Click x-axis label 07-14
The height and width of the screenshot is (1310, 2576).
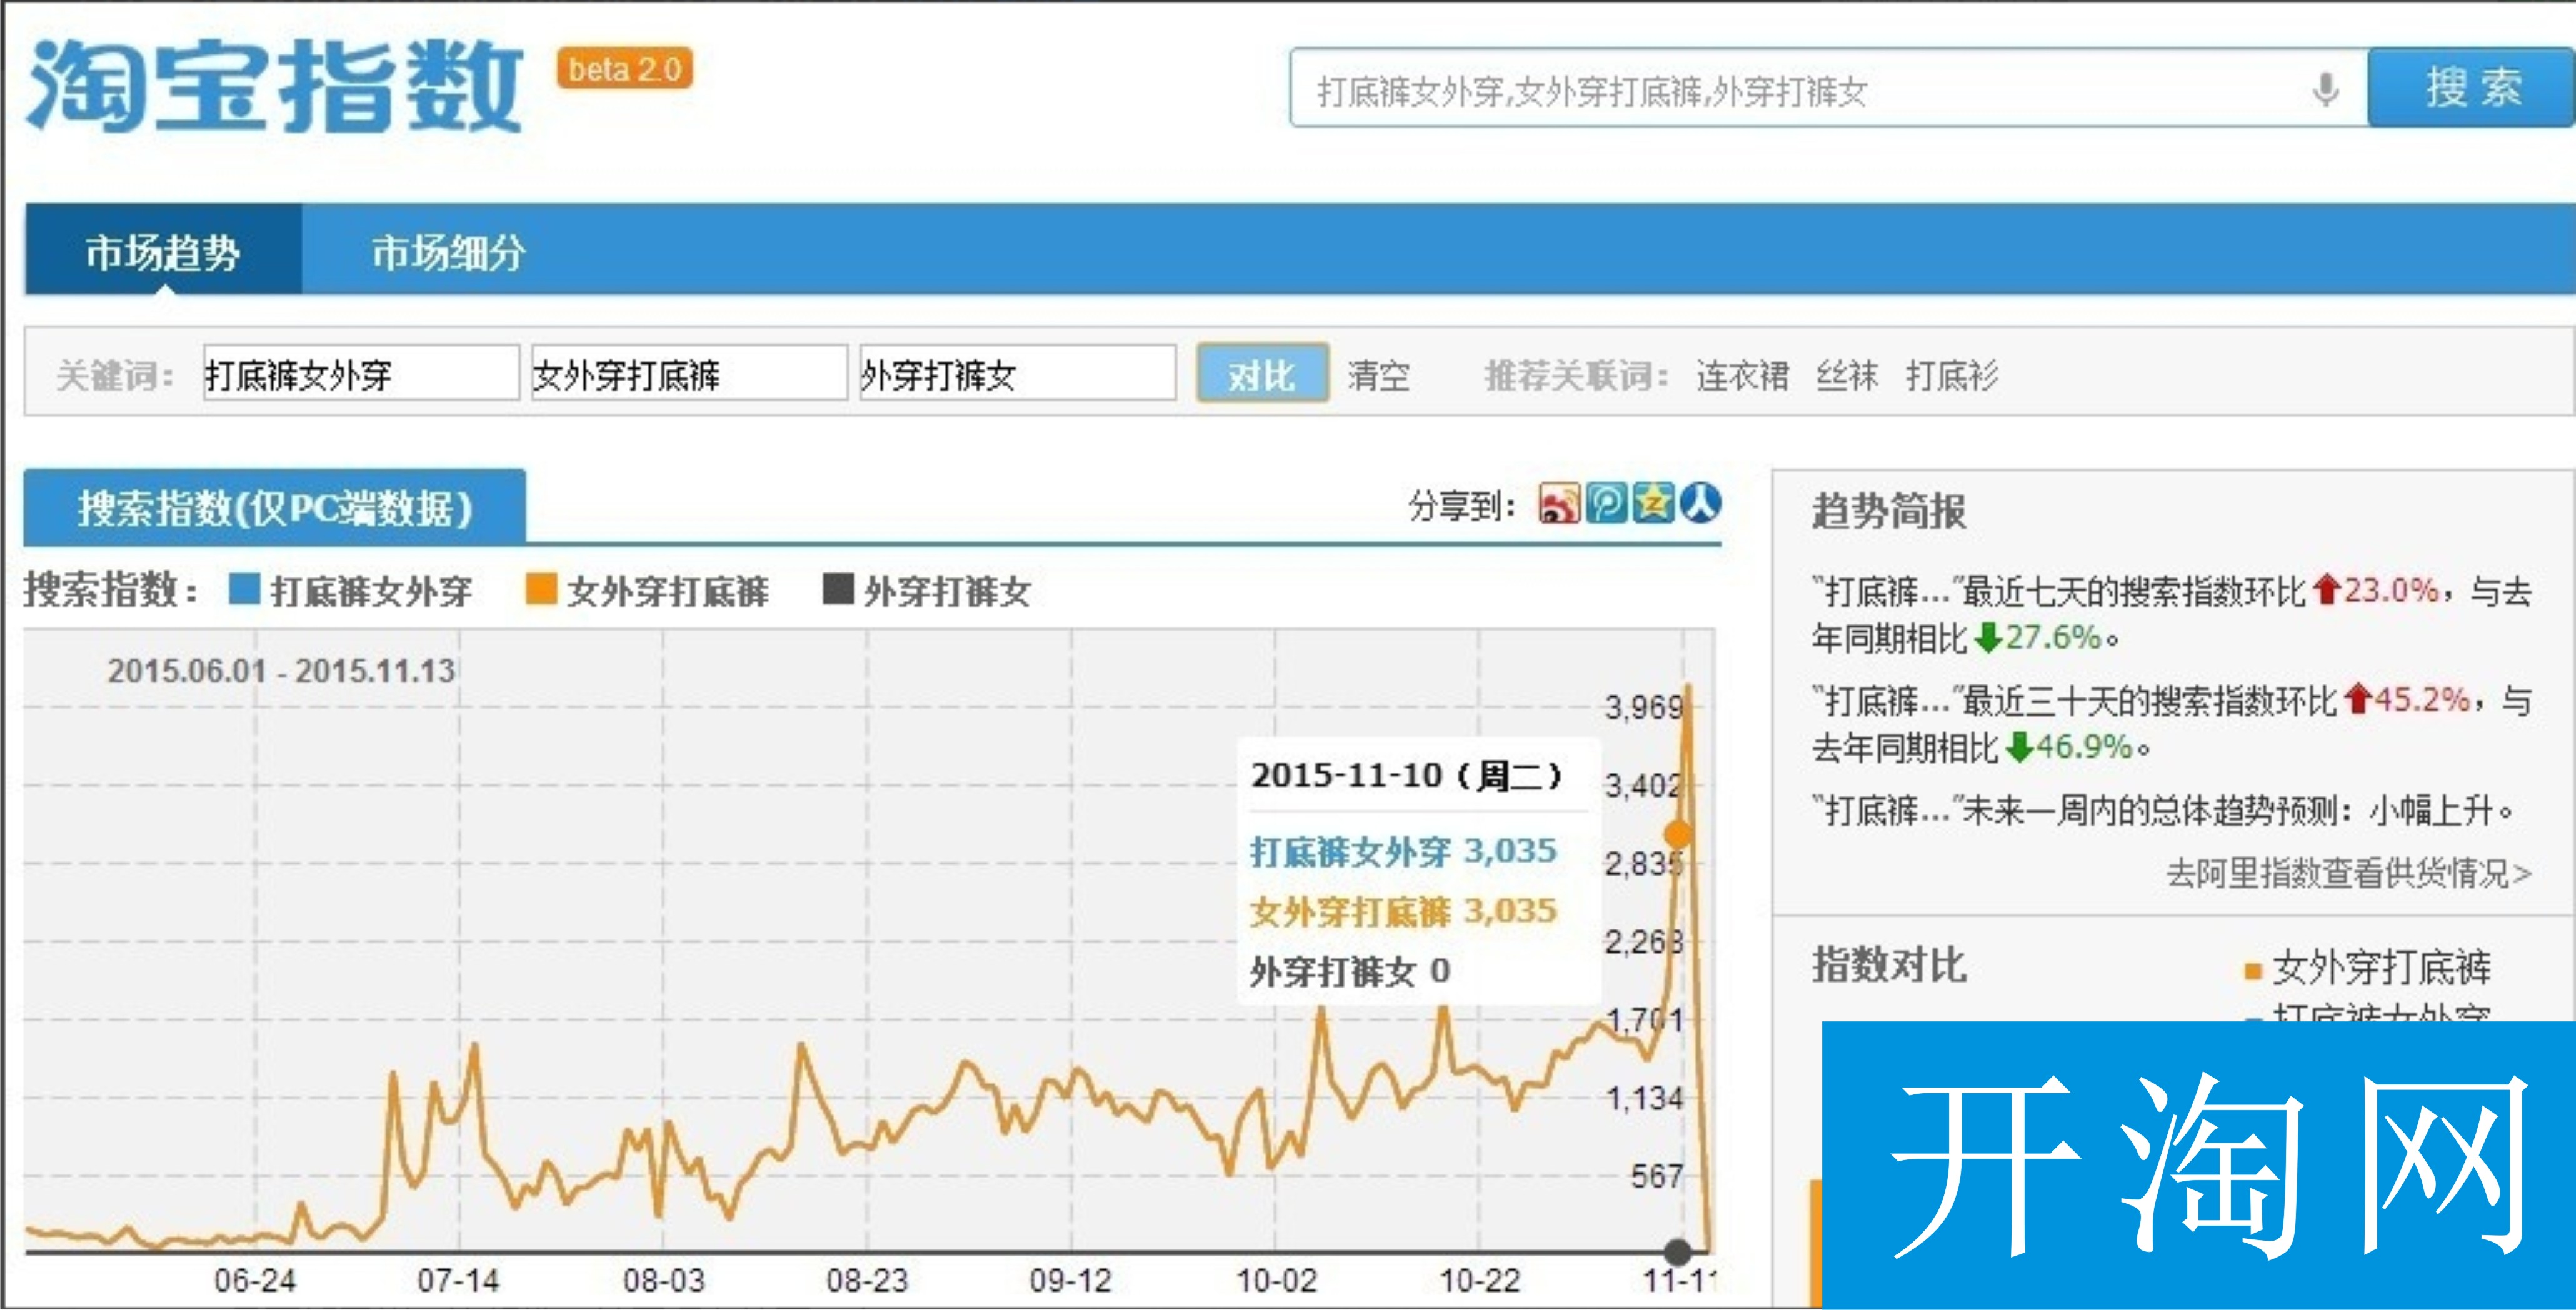pos(458,1280)
